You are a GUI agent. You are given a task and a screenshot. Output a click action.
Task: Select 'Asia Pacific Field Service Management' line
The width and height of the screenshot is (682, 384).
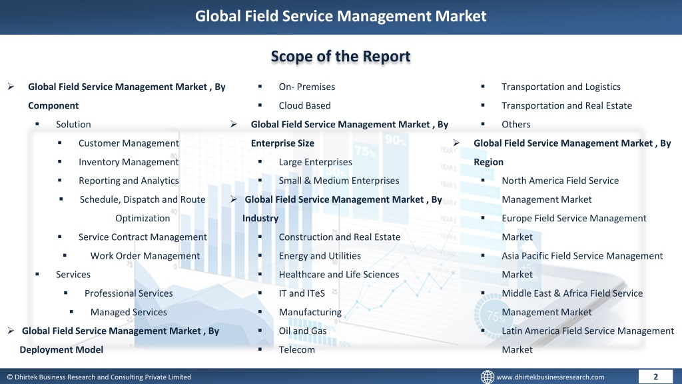click(x=582, y=256)
